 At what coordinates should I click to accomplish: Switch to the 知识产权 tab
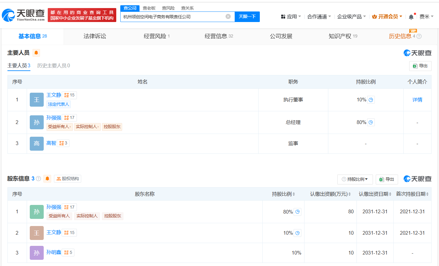pos(343,36)
